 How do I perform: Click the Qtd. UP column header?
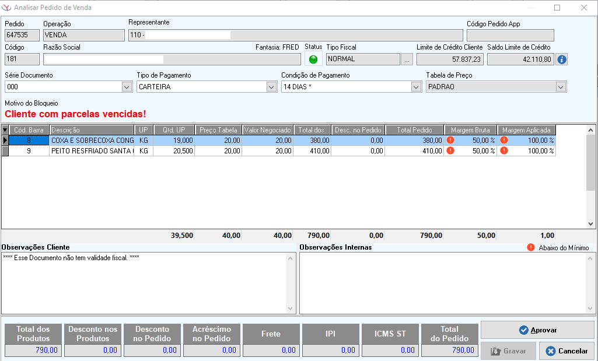(x=174, y=130)
